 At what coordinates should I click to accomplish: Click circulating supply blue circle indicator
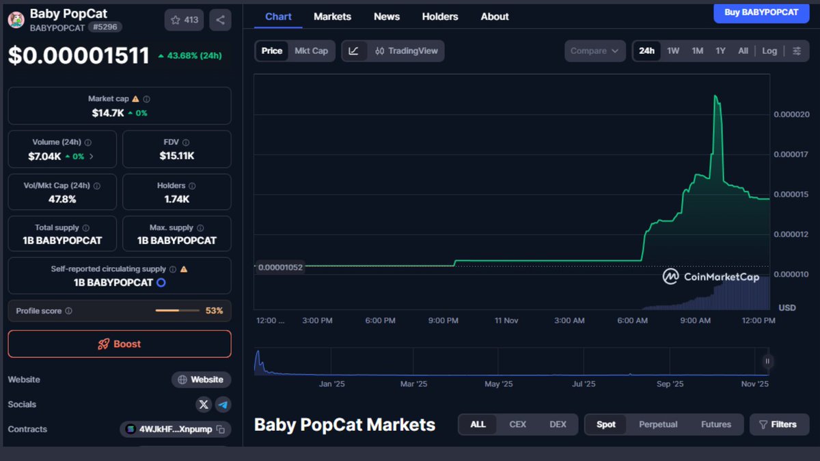[161, 282]
